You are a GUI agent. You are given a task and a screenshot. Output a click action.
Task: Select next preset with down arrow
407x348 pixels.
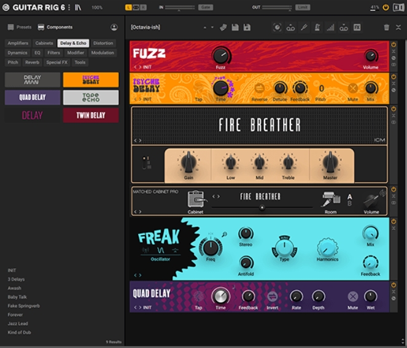tap(212, 28)
